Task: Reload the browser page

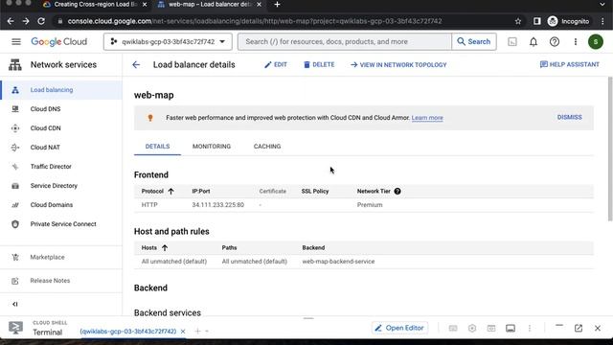Action: tap(41, 21)
